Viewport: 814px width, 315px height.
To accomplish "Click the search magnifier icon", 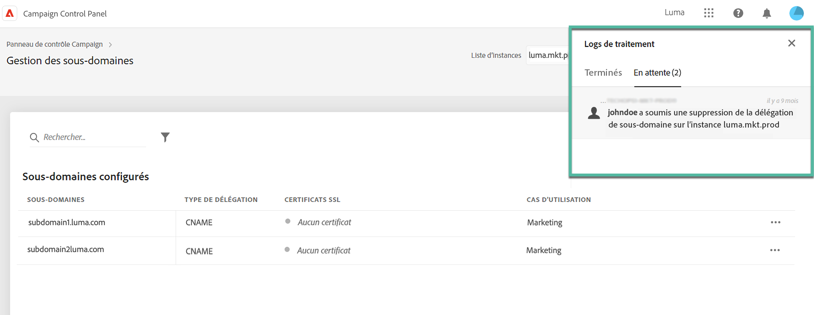I will [x=34, y=137].
